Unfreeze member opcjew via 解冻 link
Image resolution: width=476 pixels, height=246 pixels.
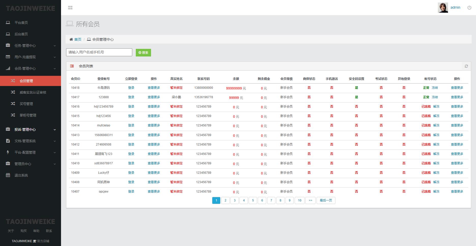pyautogui.click(x=436, y=192)
